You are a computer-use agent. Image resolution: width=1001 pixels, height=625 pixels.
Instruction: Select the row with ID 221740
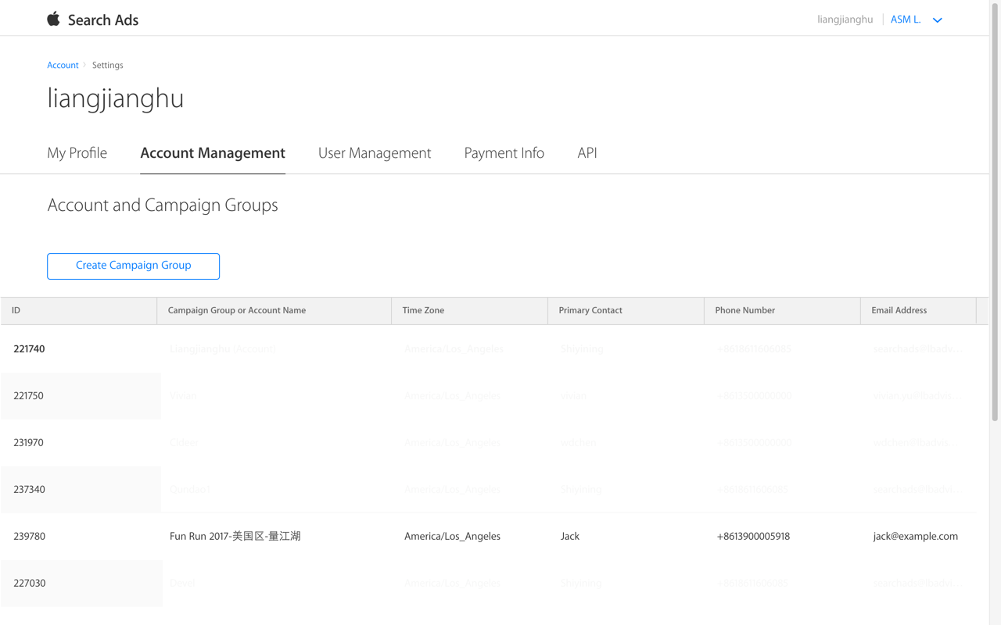coord(29,349)
